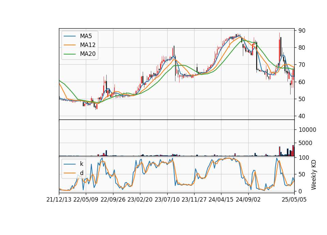Click the price axis value 70

302,65
